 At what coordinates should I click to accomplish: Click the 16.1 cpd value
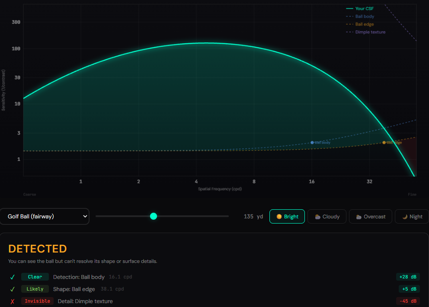click(120, 277)
